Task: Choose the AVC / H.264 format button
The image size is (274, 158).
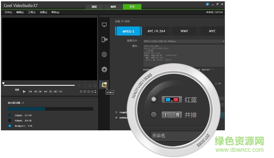Action: (x=156, y=31)
